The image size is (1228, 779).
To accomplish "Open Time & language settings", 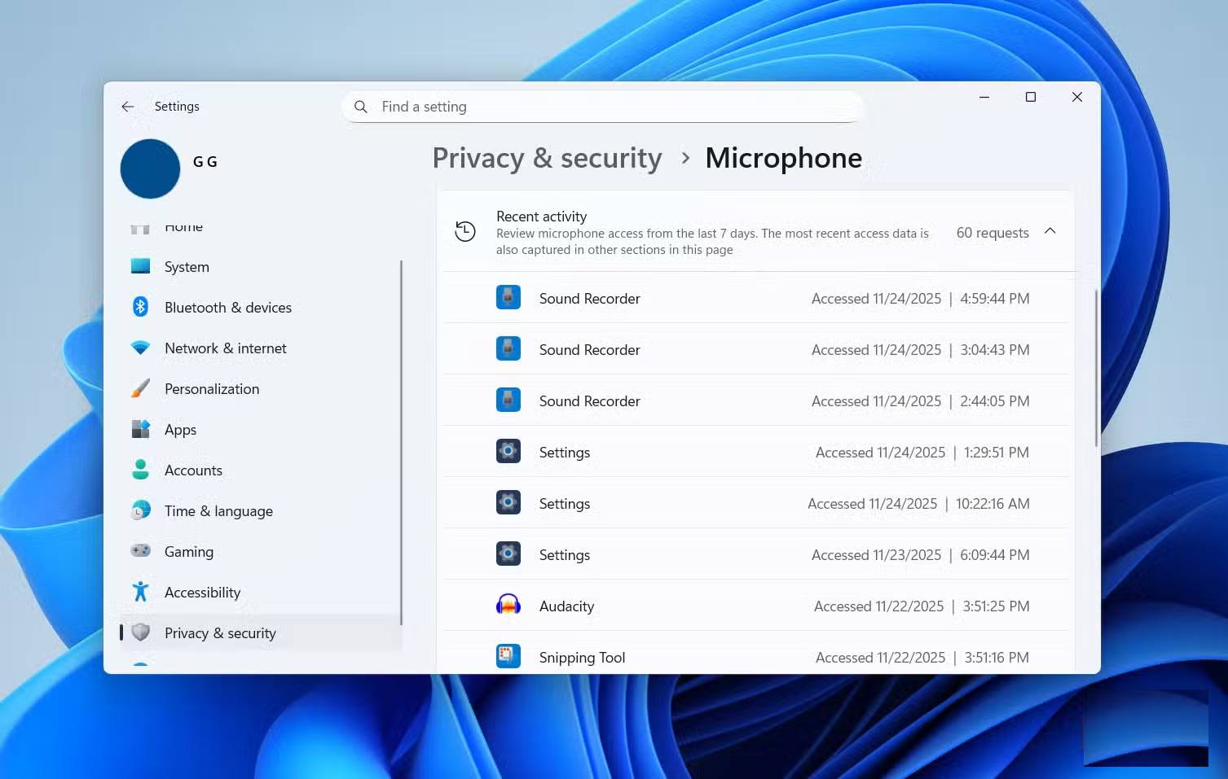I will point(218,510).
